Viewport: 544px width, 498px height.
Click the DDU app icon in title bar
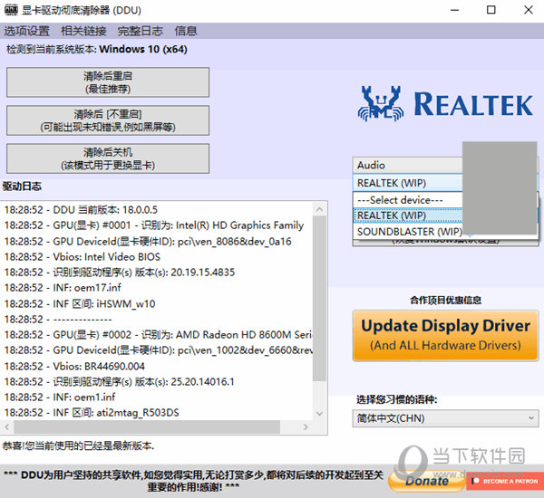tap(11, 10)
